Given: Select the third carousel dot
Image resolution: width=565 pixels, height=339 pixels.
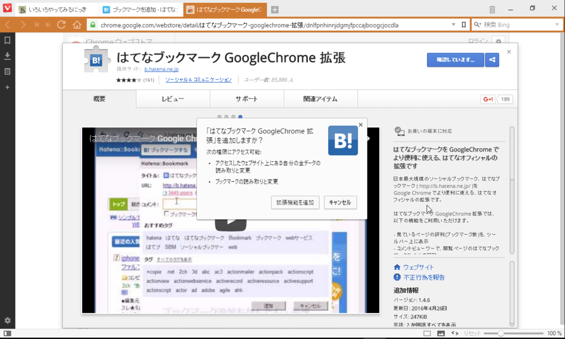Looking at the screenshot, I should point(233,117).
